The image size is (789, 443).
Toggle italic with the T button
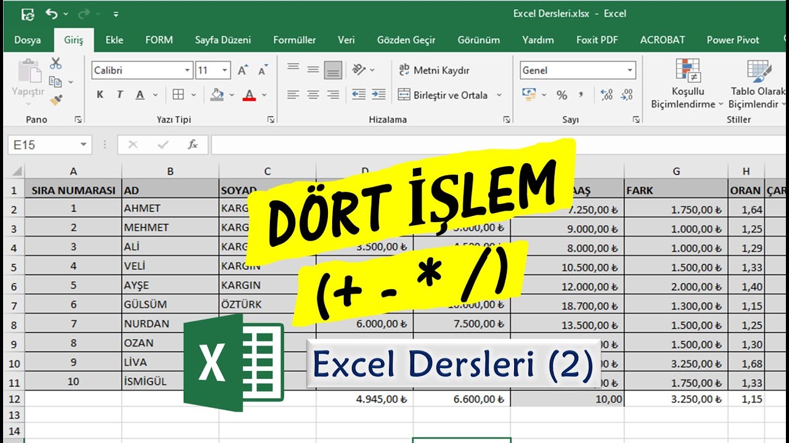120,95
